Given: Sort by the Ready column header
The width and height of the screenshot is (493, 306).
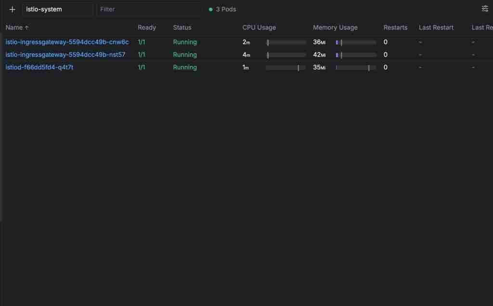Looking at the screenshot, I should click(147, 27).
